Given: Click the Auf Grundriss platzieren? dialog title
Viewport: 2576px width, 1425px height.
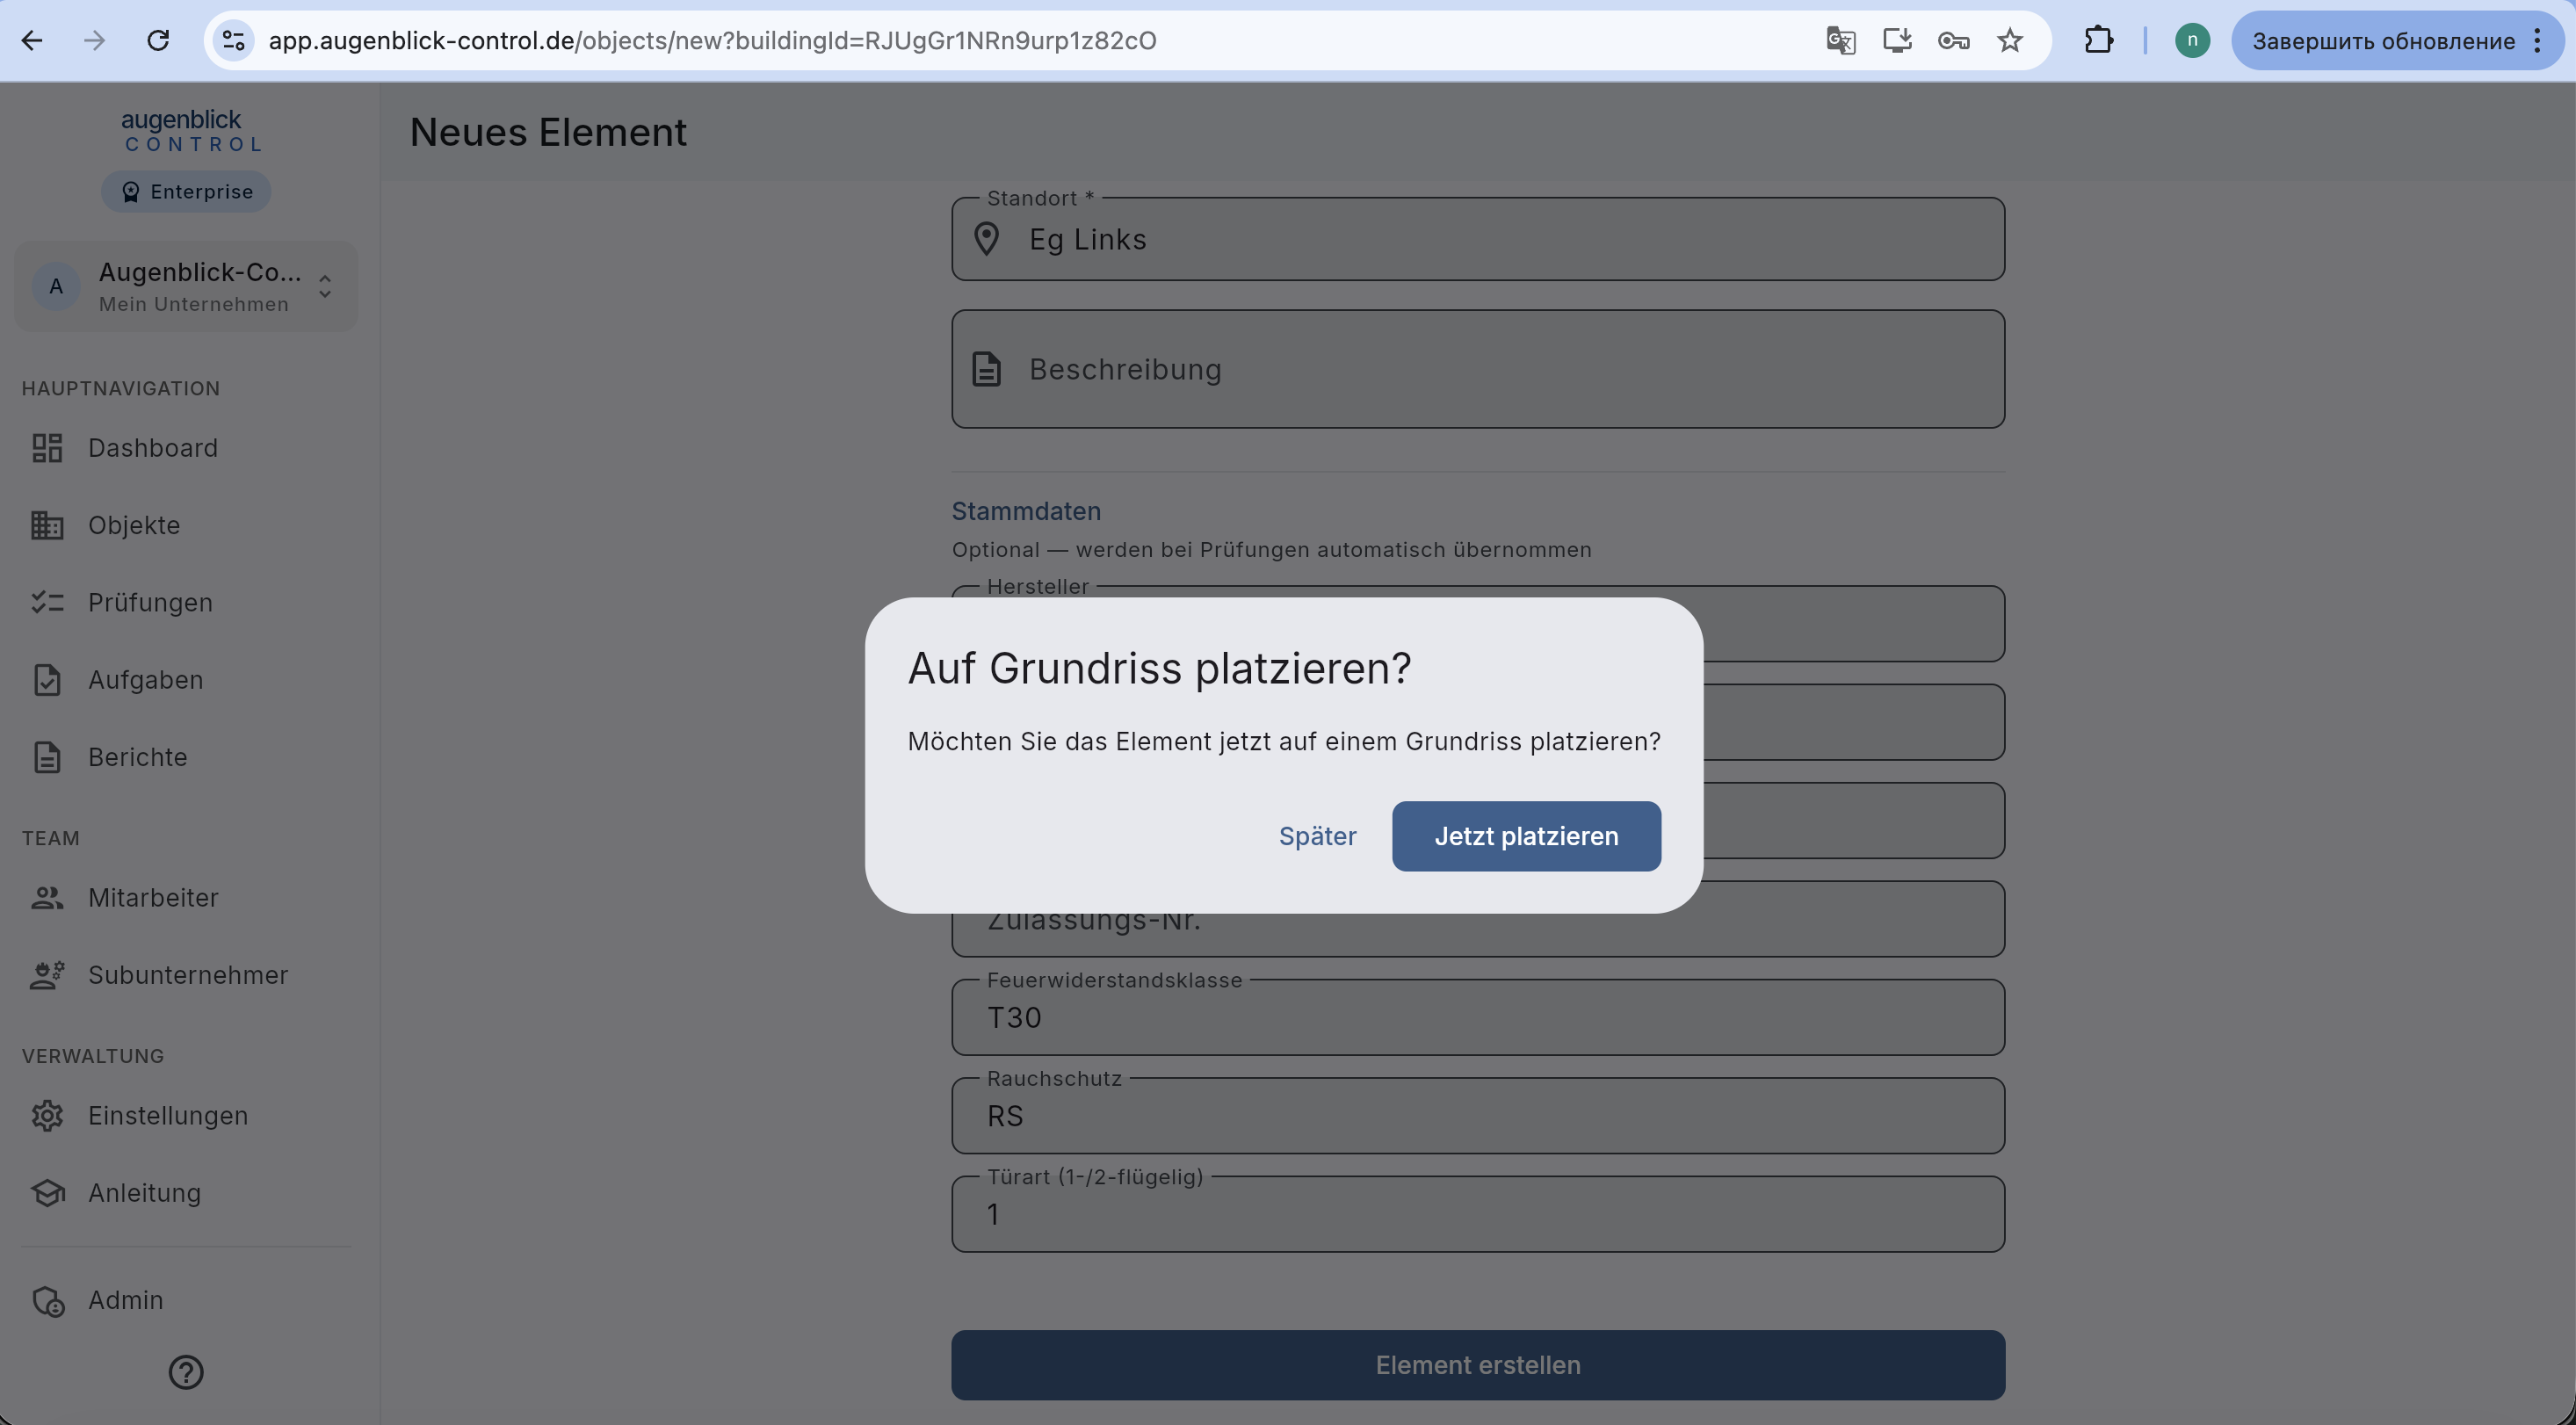Looking at the screenshot, I should [x=1159, y=667].
